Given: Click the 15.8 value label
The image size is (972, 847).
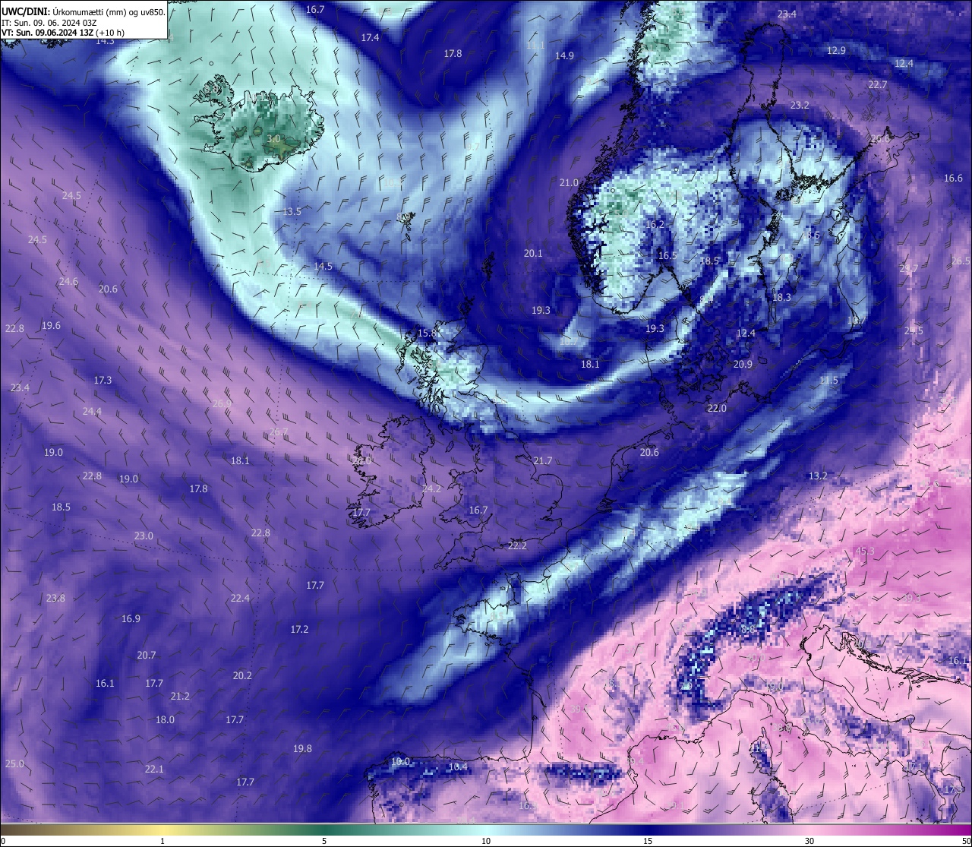Looking at the screenshot, I should [x=428, y=333].
